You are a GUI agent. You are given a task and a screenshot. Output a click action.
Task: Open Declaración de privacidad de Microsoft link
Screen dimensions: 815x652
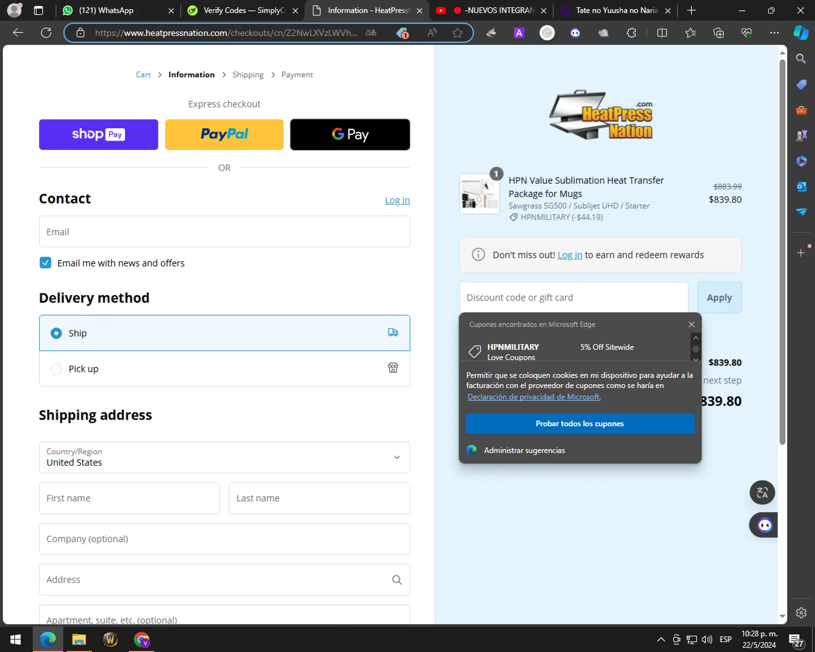534,397
